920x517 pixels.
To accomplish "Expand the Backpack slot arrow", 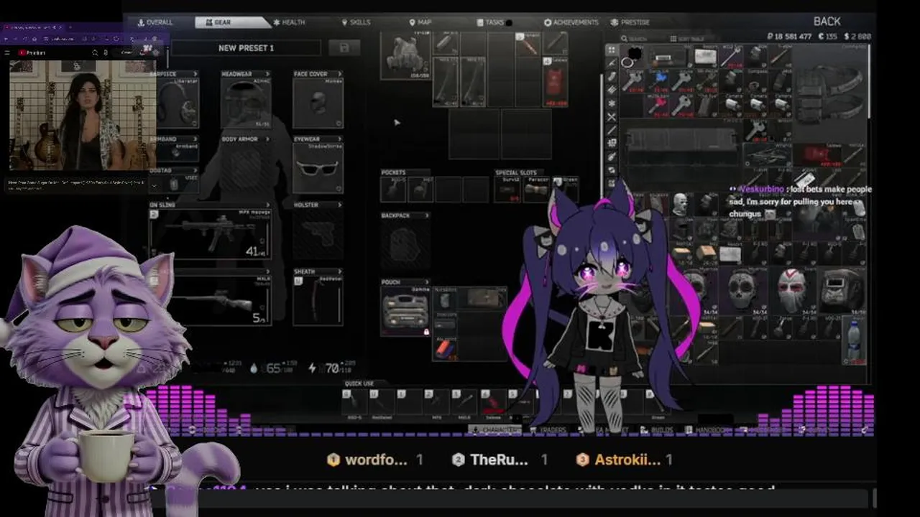I will tap(426, 215).
